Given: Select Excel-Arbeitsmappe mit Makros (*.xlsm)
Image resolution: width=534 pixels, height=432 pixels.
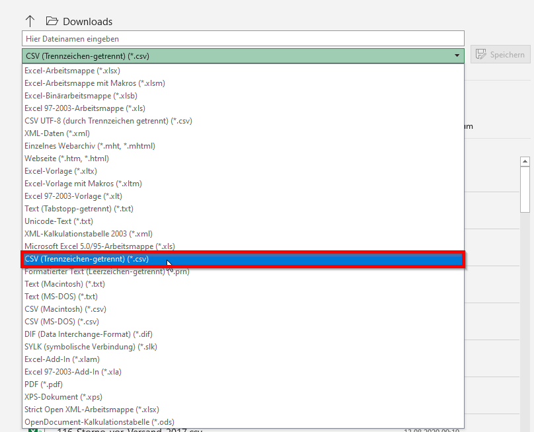Looking at the screenshot, I should [243, 83].
